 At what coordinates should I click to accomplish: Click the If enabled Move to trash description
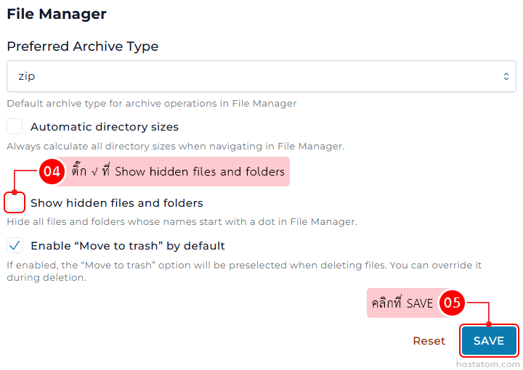(244, 271)
